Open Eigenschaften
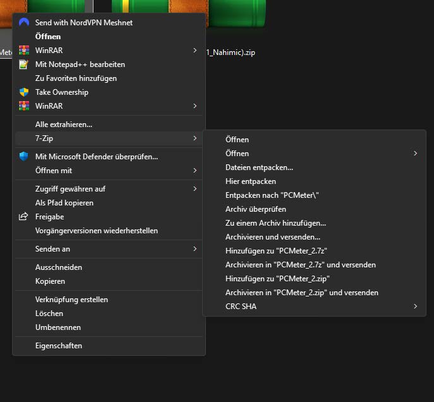The width and height of the screenshot is (434, 402). point(109,345)
